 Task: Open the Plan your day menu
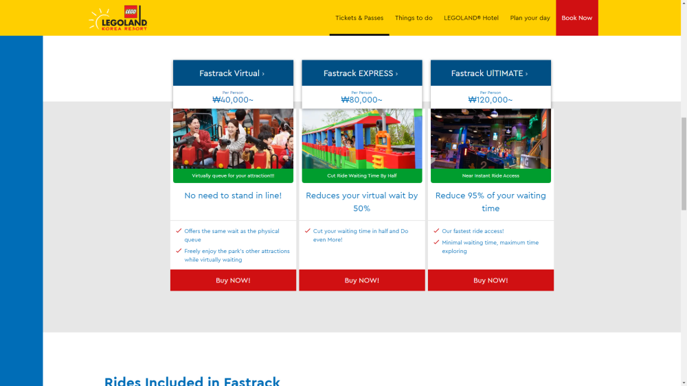tap(530, 18)
